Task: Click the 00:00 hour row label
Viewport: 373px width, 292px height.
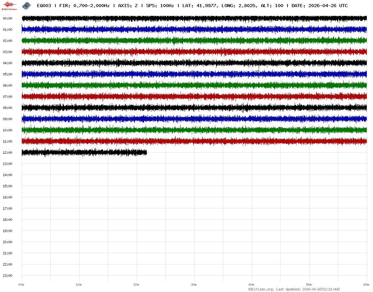Action: tap(7, 18)
